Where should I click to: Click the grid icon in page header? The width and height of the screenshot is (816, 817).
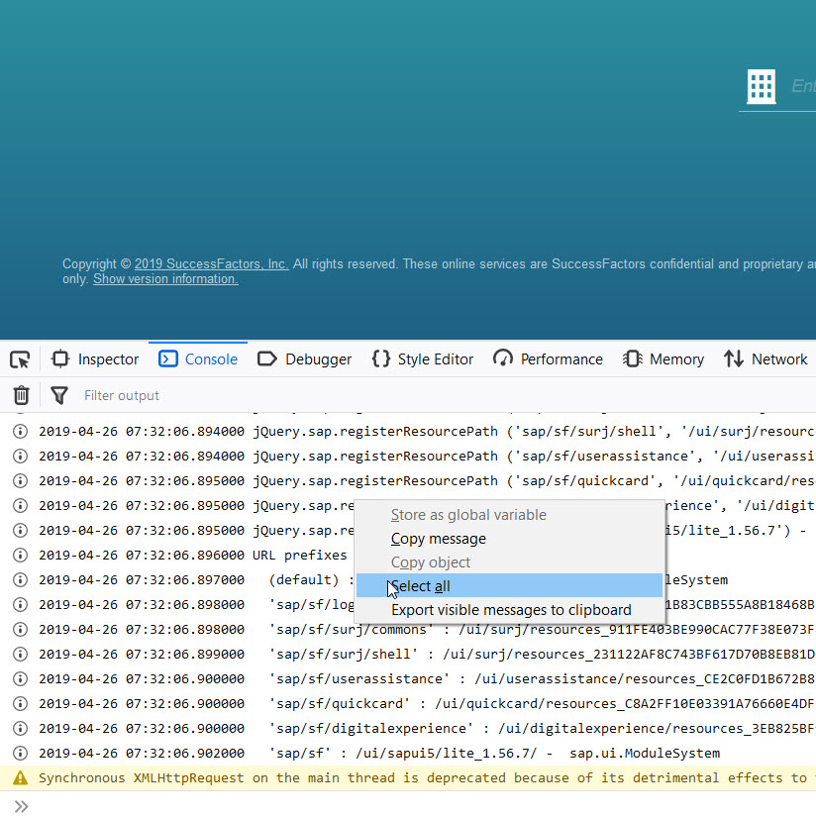(x=761, y=86)
